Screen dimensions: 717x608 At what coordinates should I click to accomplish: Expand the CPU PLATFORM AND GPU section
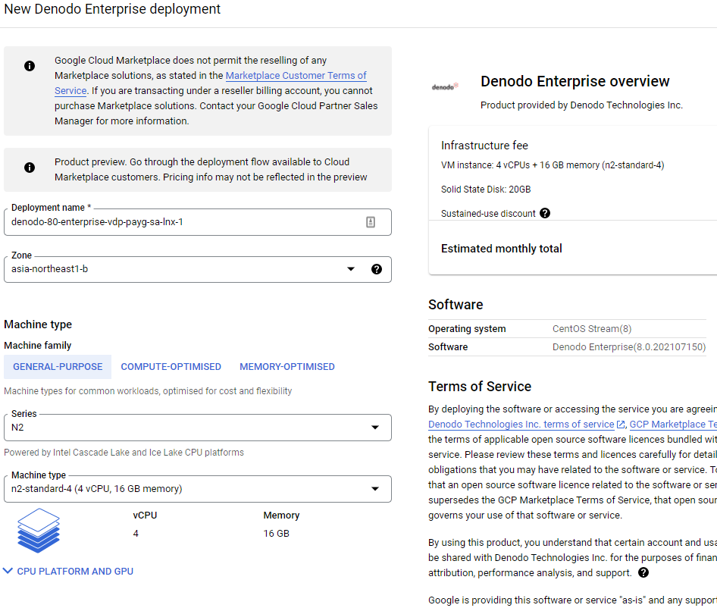[x=68, y=571]
